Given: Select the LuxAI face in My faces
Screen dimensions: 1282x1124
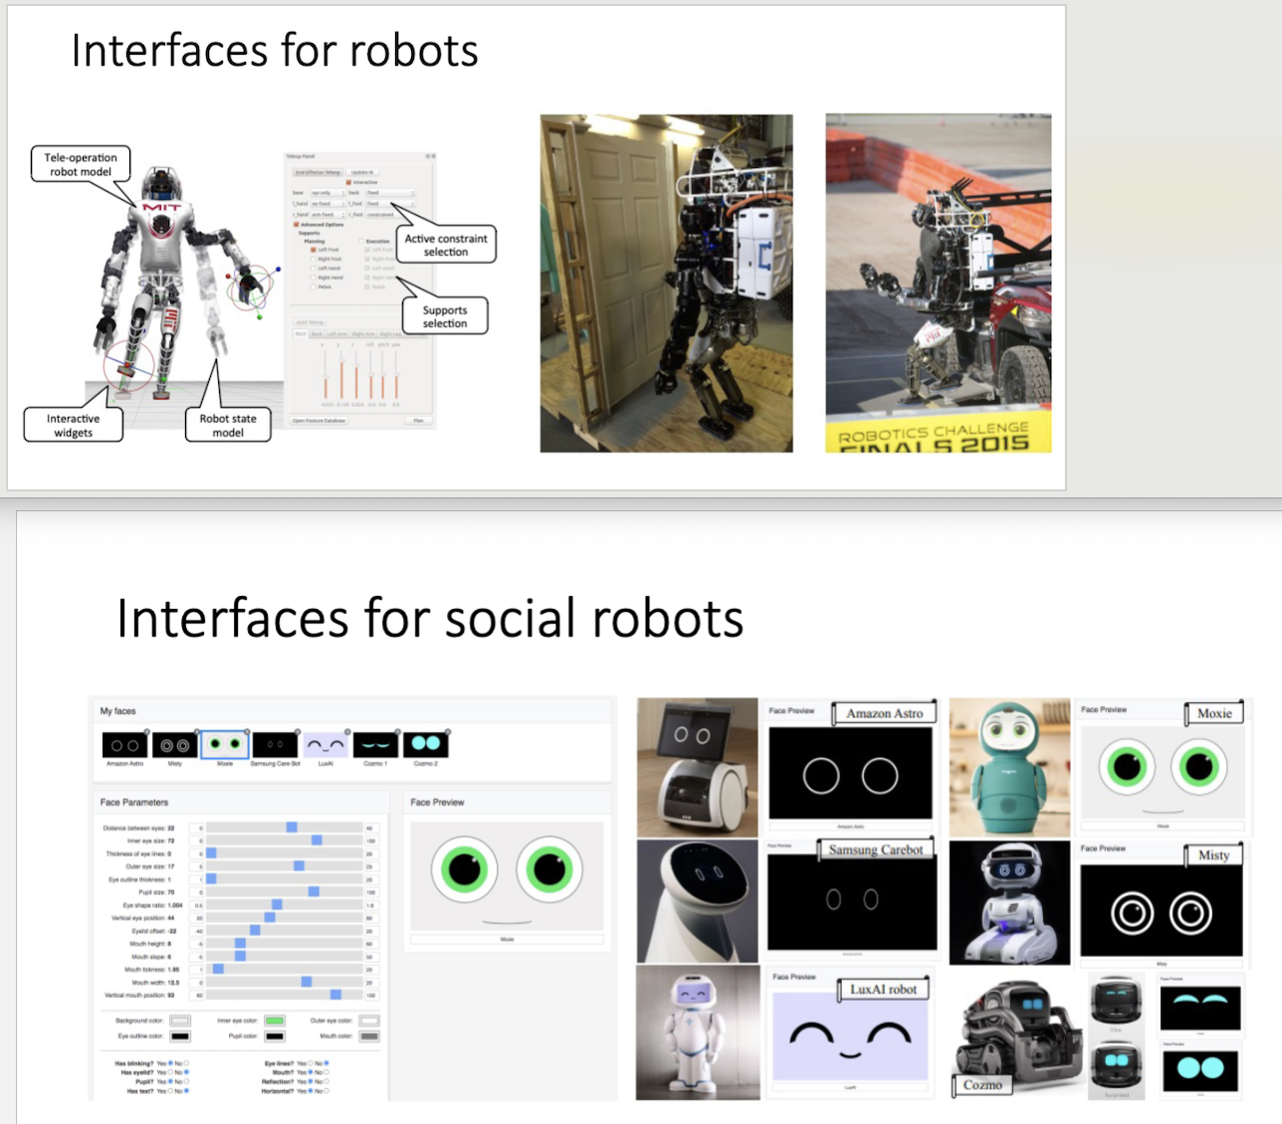Looking at the screenshot, I should pyautogui.click(x=325, y=745).
